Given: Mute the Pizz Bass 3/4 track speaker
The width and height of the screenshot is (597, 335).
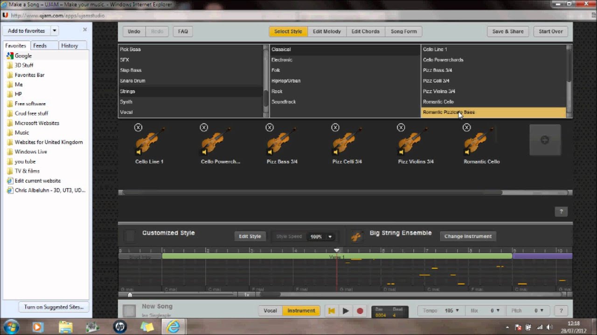Looking at the screenshot, I should pyautogui.click(x=270, y=152).
